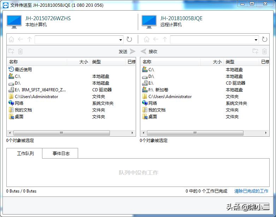The image size is (276, 217).
Task: Click left arrow on remote horizontal scrollbar
Action: (x=143, y=133)
